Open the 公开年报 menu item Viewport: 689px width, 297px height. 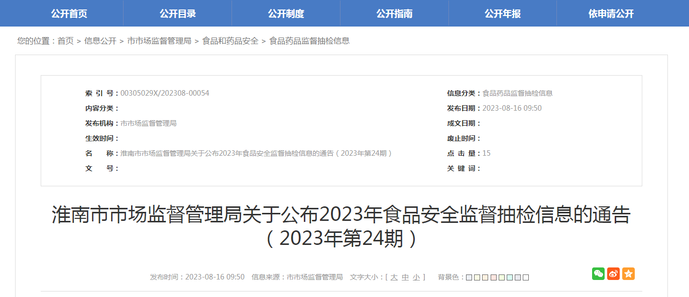[503, 14]
